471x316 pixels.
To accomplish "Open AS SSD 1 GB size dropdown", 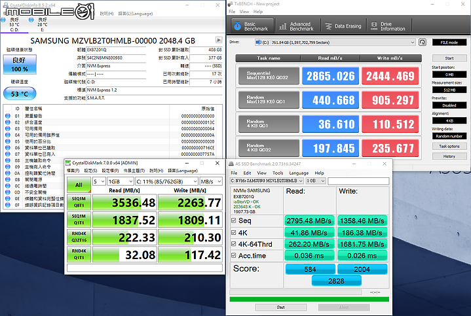I will point(316,181).
